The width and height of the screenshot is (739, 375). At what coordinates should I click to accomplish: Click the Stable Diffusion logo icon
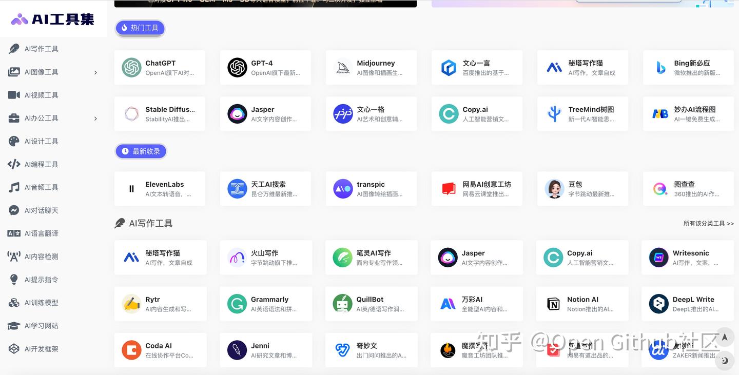tap(131, 114)
